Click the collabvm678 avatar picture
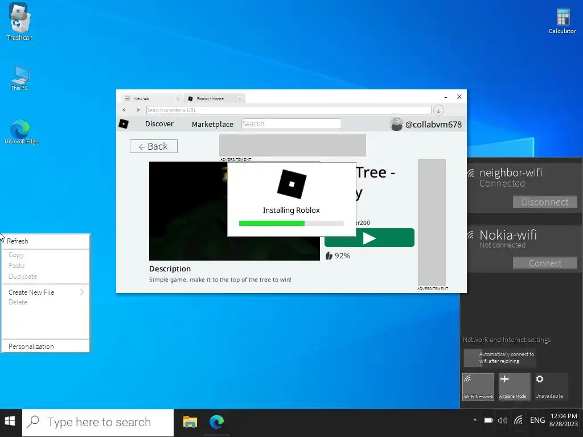 (396, 124)
